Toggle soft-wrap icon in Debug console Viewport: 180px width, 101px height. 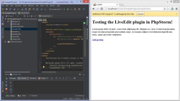[x=11, y=89]
